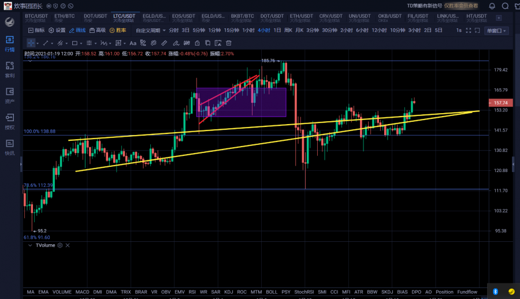Add the MACD indicator
Screen dimensions: 520x299
[82, 292]
